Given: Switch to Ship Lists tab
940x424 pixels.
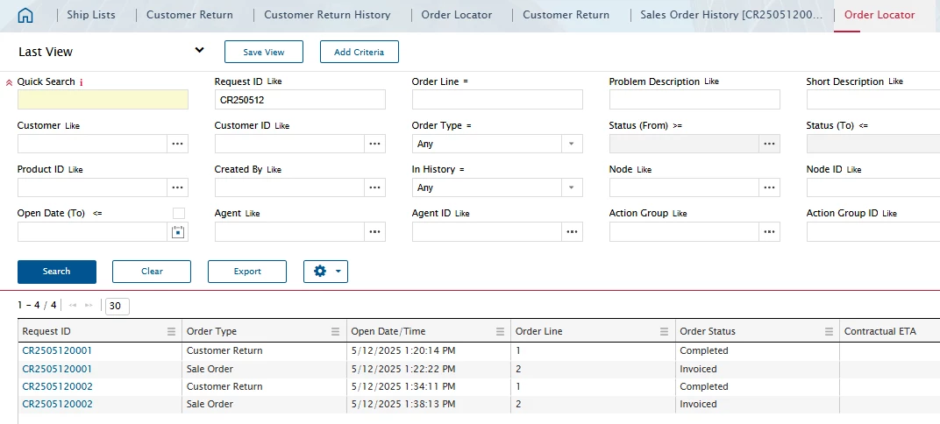Looking at the screenshot, I should pyautogui.click(x=91, y=15).
